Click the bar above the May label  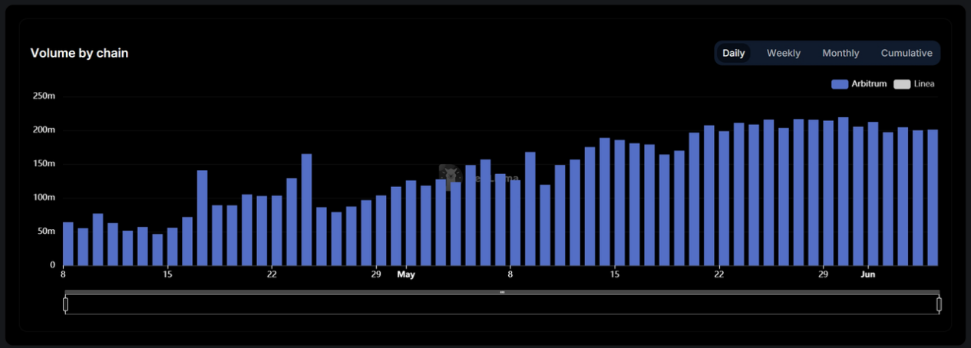point(411,223)
